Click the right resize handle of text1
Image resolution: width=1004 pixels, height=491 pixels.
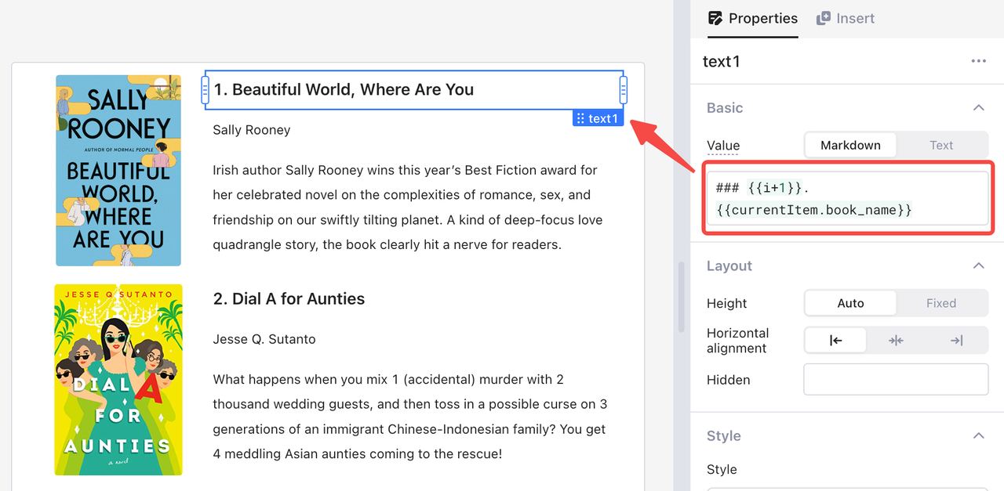624,90
